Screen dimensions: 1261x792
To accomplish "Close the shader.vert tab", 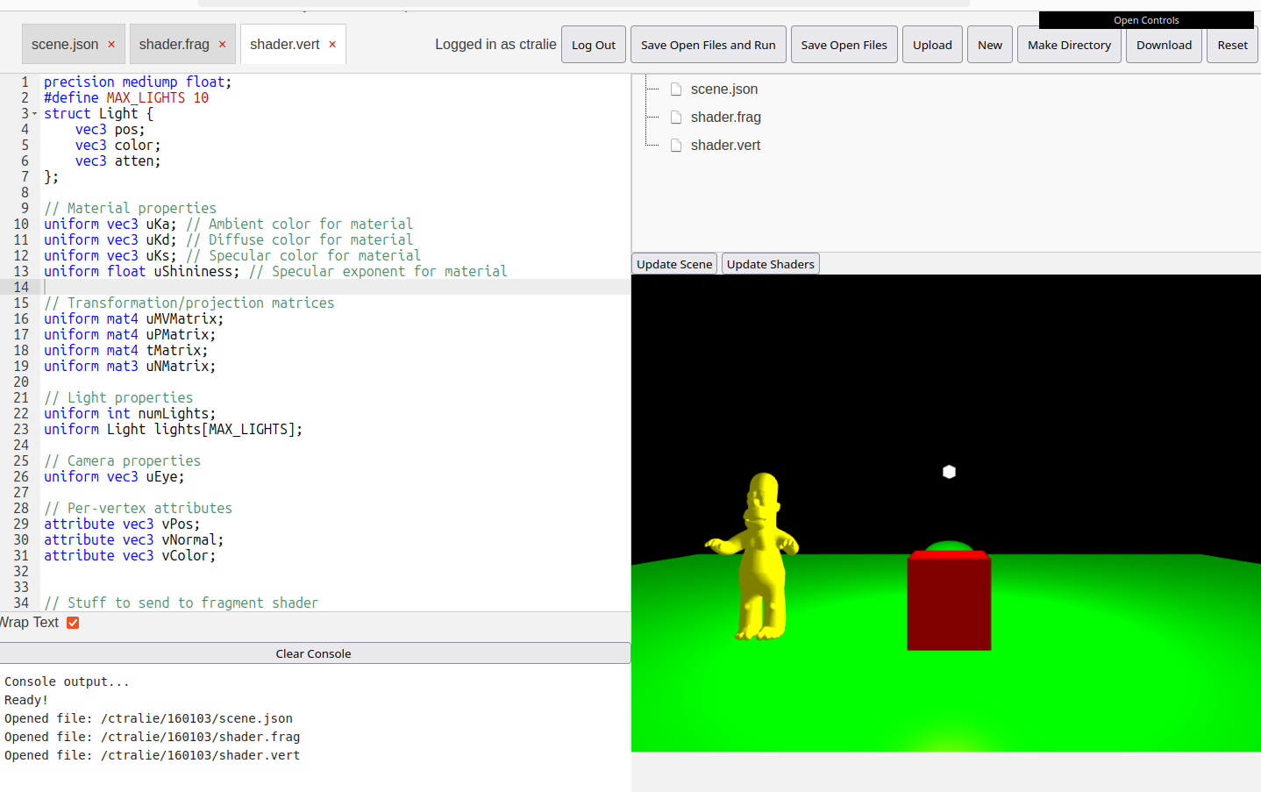I will [x=332, y=45].
